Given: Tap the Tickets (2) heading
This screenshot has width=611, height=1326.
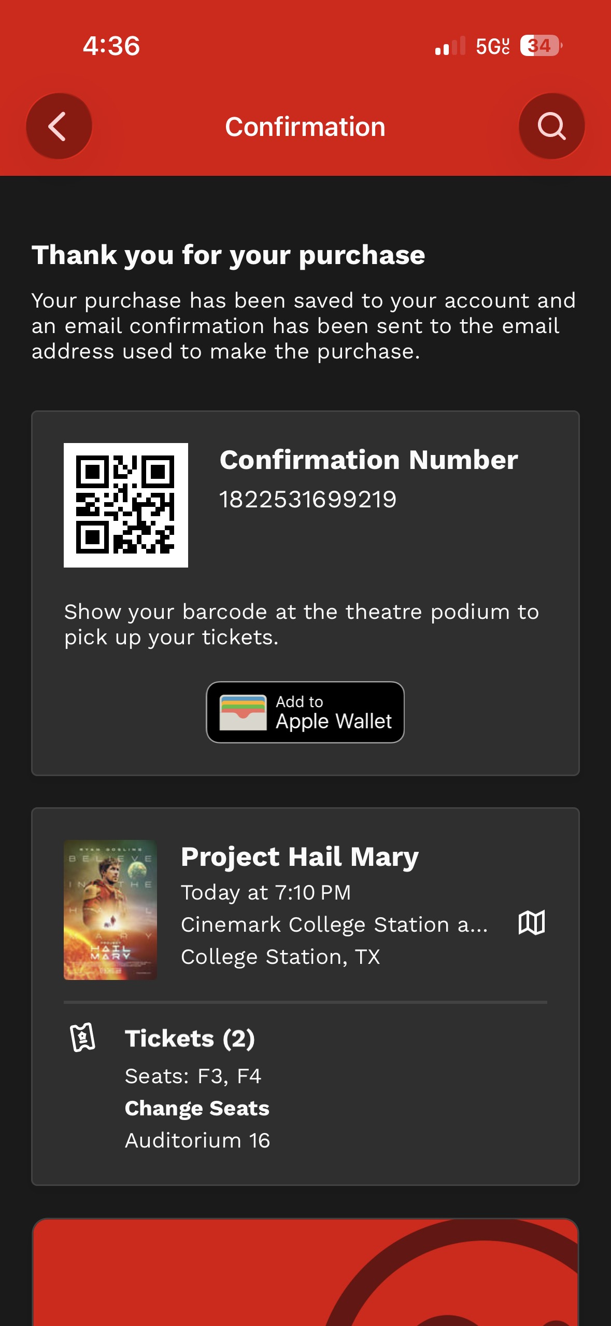Looking at the screenshot, I should pyautogui.click(x=190, y=1039).
